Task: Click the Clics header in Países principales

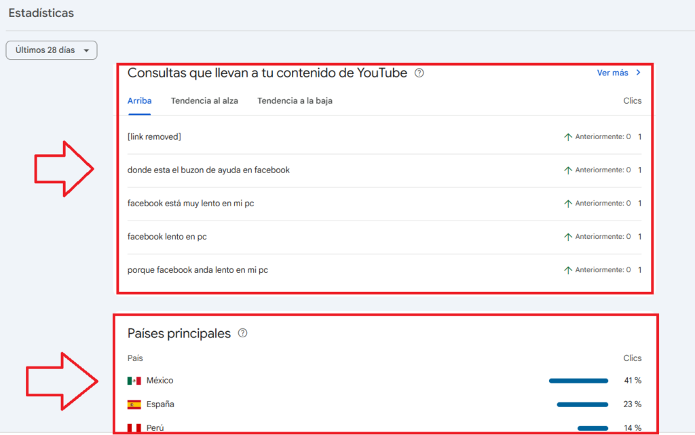Action: (x=632, y=358)
